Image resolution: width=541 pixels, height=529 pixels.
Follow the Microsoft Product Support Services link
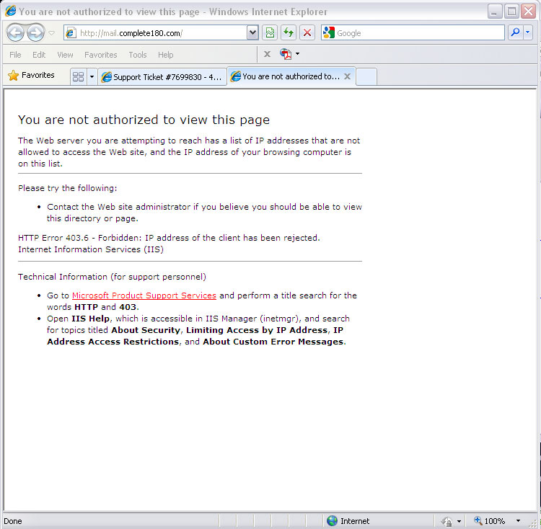click(144, 295)
